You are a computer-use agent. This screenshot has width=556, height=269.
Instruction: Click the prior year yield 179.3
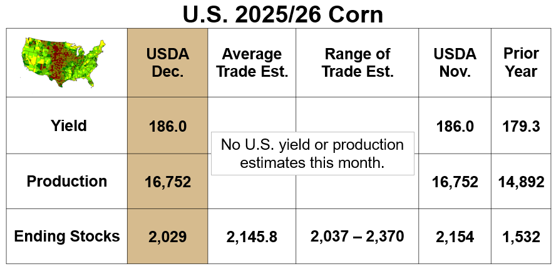pyautogui.click(x=520, y=127)
